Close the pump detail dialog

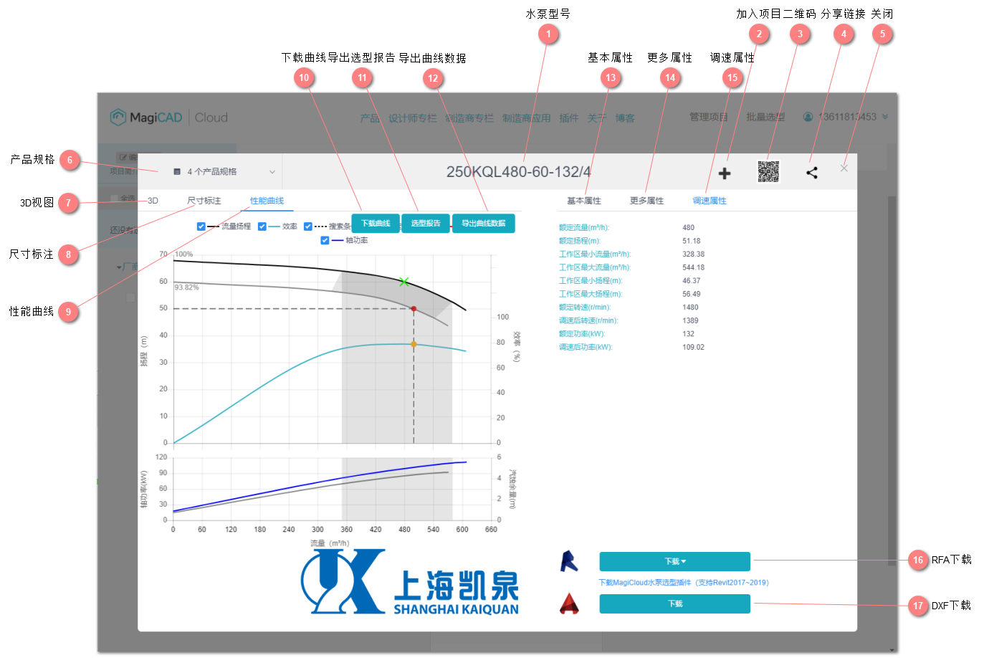point(844,168)
